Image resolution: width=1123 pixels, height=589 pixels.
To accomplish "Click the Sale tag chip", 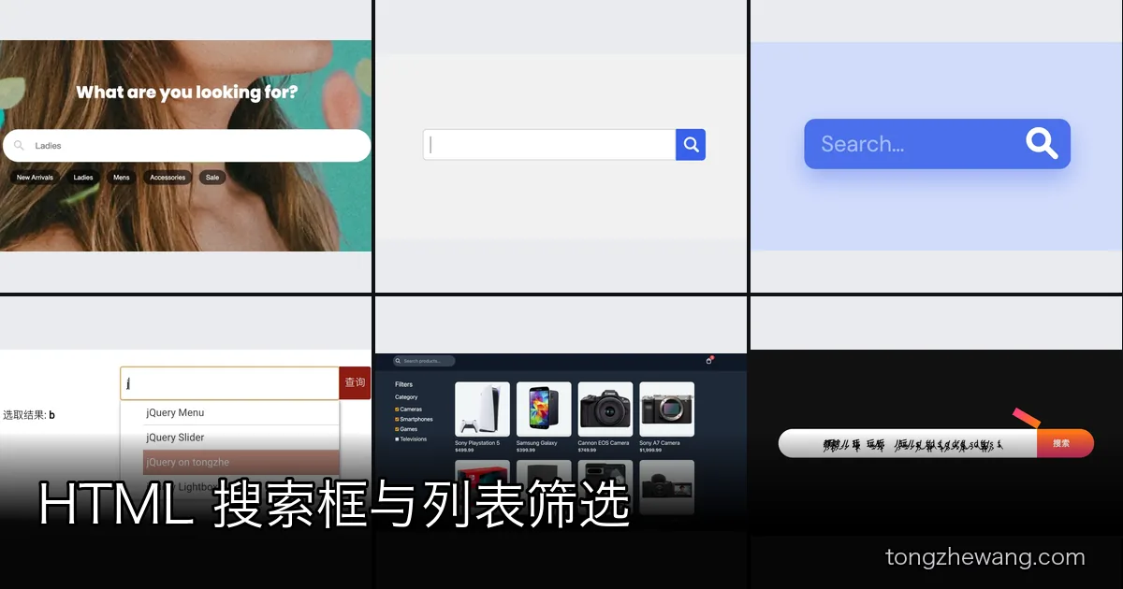I will 212,178.
